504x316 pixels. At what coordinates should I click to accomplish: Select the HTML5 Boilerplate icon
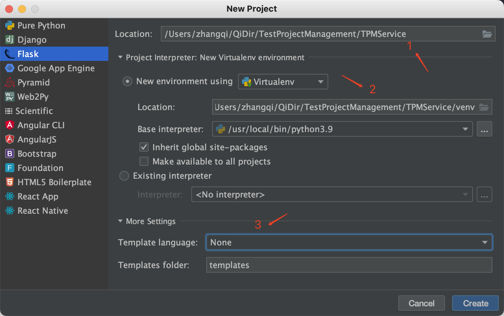[10, 182]
